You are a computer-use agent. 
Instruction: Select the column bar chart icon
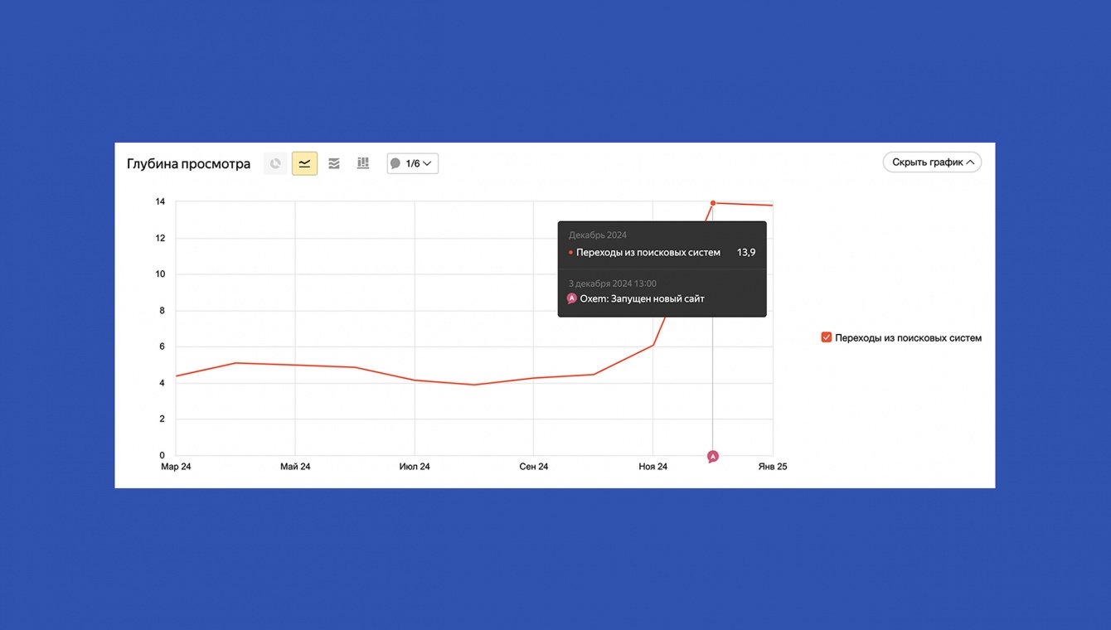pos(362,163)
